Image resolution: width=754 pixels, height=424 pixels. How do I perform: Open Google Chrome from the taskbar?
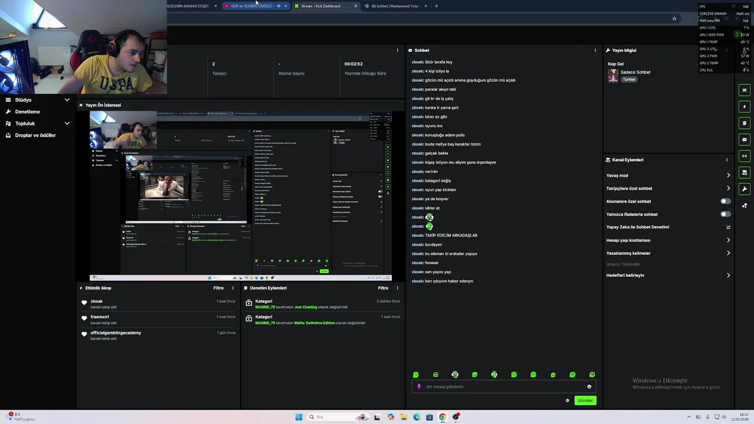(442, 417)
